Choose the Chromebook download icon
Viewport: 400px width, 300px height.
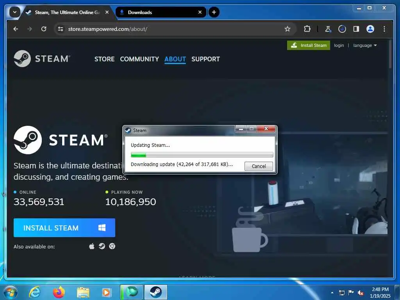[112, 246]
